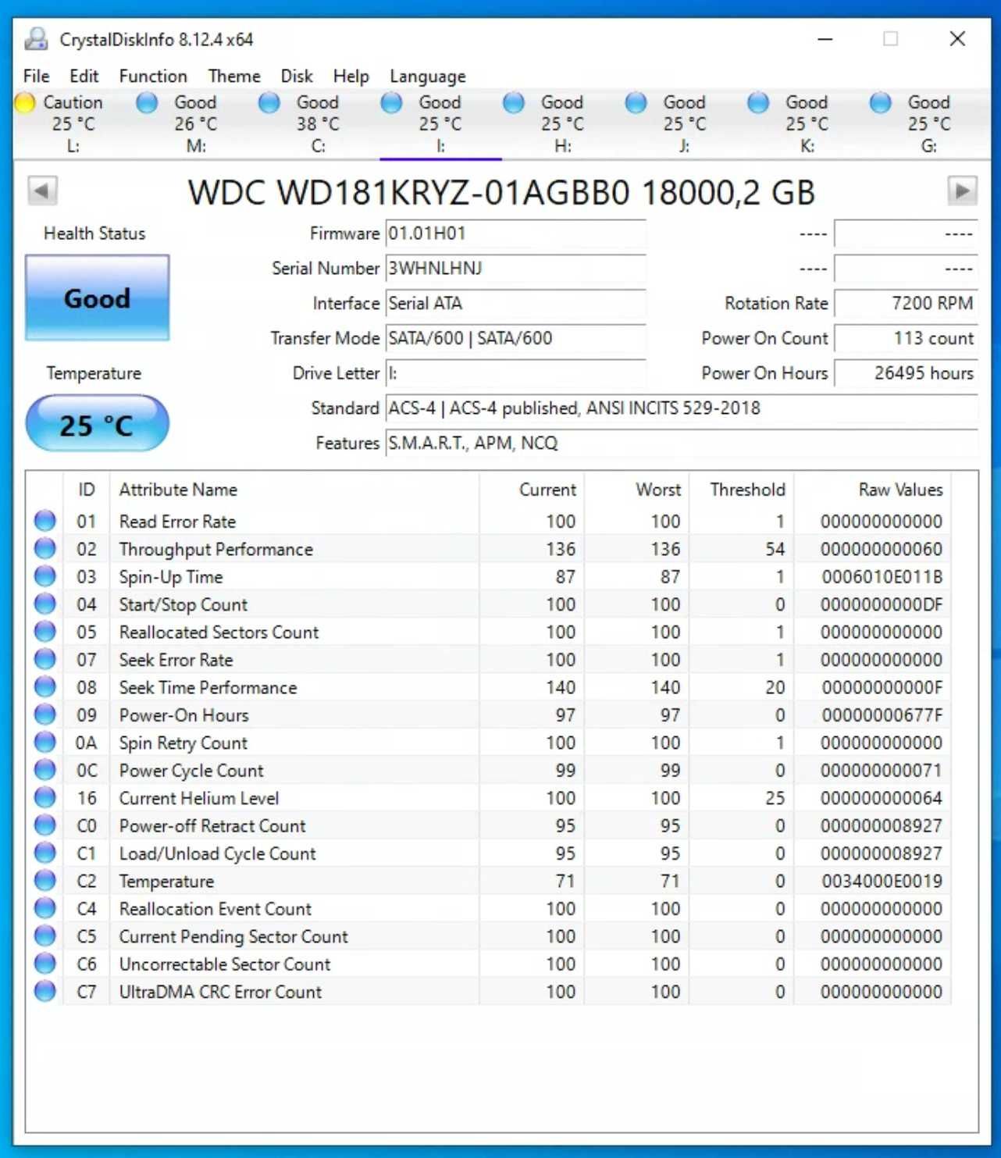Go to previous disk with left arrow
1001x1158 pixels.
click(x=42, y=191)
